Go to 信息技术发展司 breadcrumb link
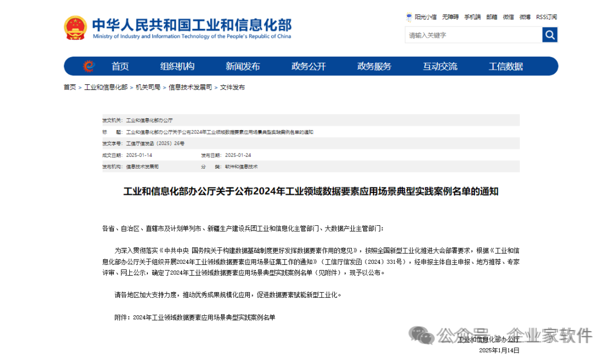This screenshot has width=612, height=360. click(x=190, y=87)
